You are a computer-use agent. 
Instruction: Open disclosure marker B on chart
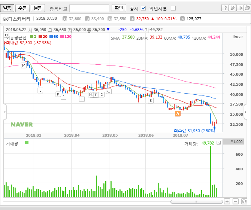pos(151,101)
